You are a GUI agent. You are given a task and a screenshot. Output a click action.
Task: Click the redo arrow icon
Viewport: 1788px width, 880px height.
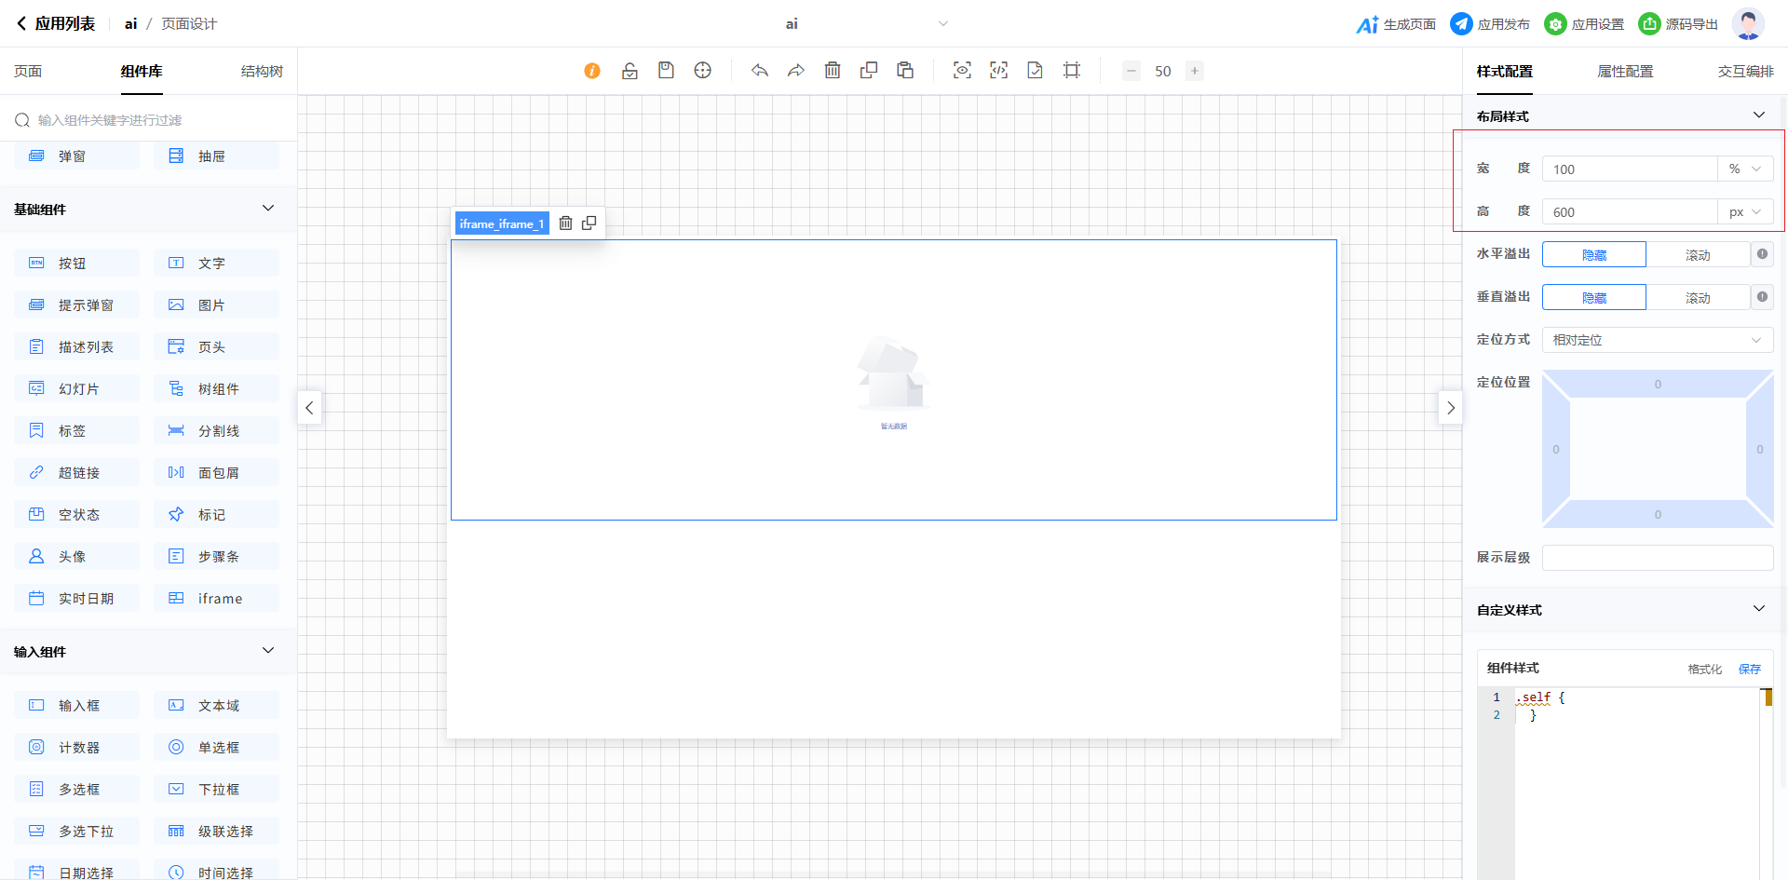point(796,71)
